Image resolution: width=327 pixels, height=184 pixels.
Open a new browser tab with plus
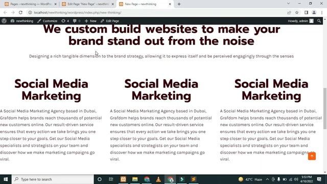tap(179, 4)
